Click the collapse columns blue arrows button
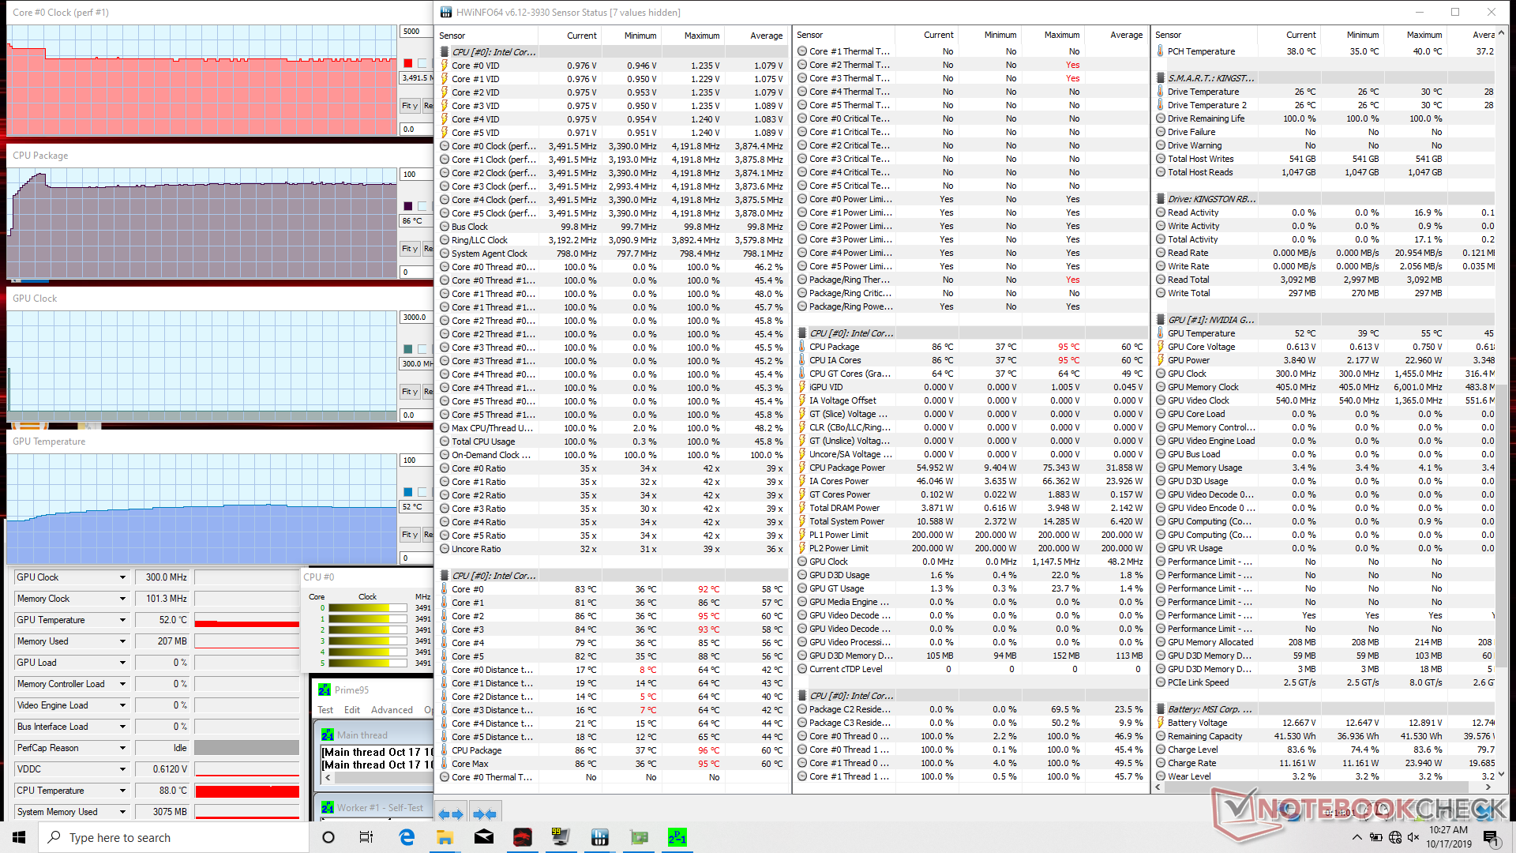 click(485, 814)
